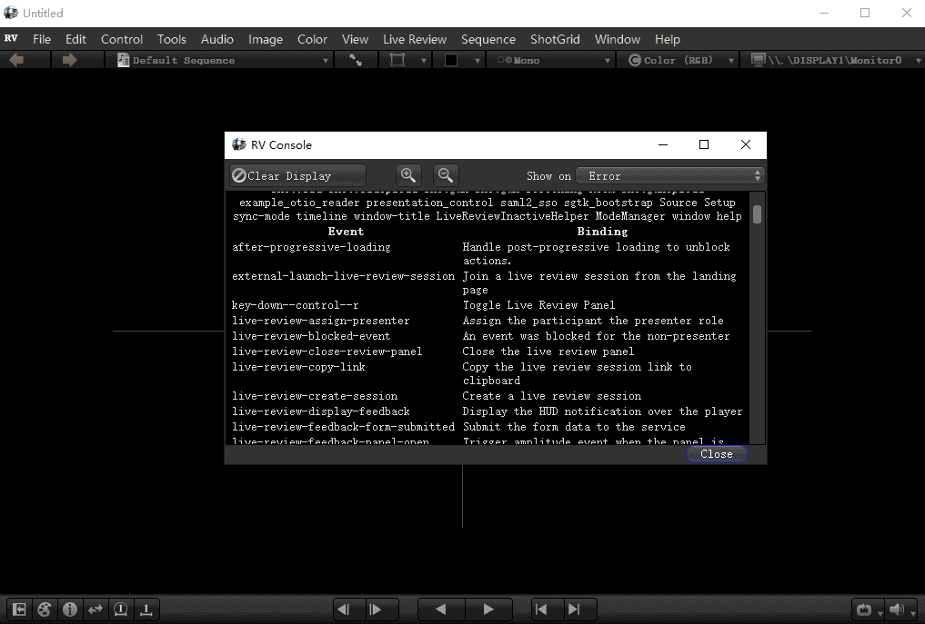Open the Default Sequence dropdown
This screenshot has height=624, width=925.
(x=223, y=60)
